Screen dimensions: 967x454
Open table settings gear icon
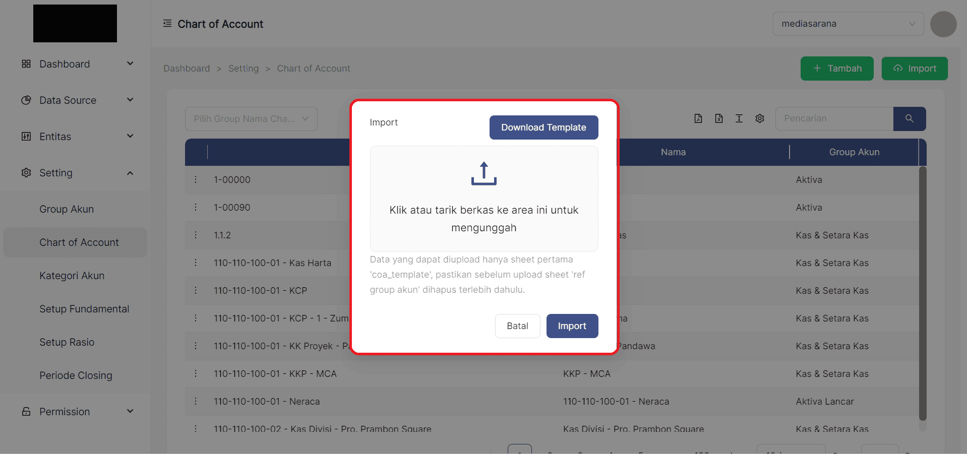tap(759, 118)
